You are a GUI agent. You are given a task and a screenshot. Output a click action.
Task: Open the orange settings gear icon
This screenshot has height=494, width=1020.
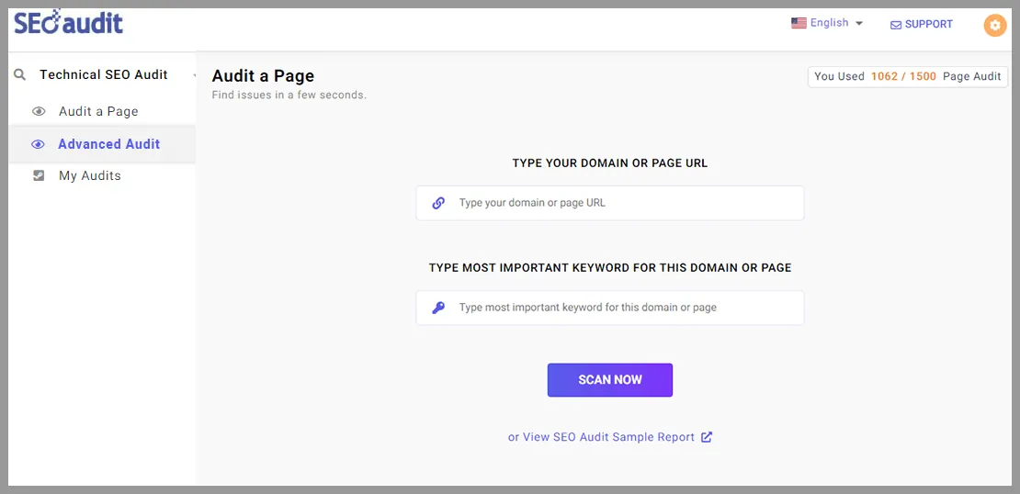pyautogui.click(x=994, y=26)
